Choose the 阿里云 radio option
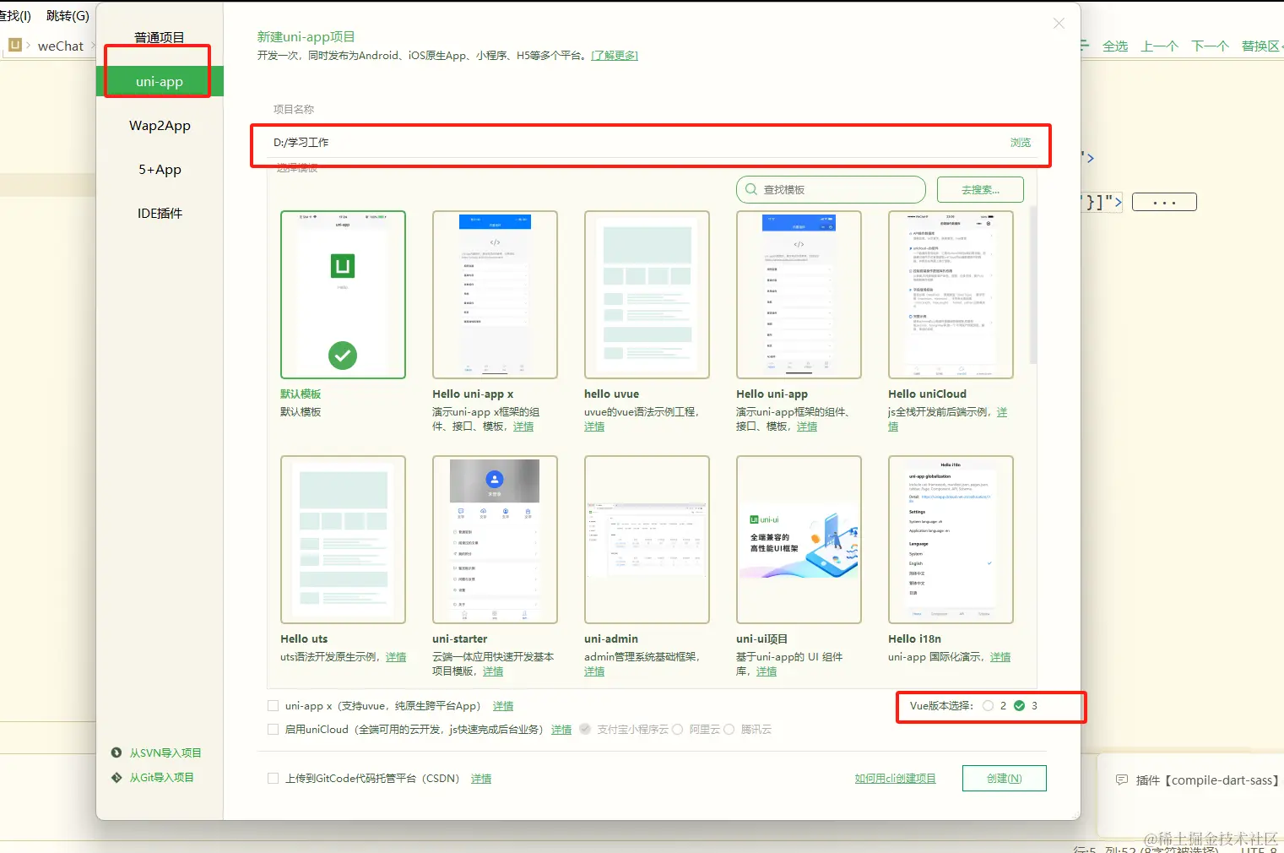The width and height of the screenshot is (1284, 853). [677, 729]
